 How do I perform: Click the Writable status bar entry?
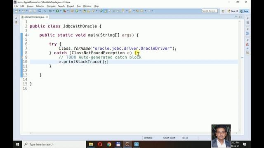pos(148,138)
